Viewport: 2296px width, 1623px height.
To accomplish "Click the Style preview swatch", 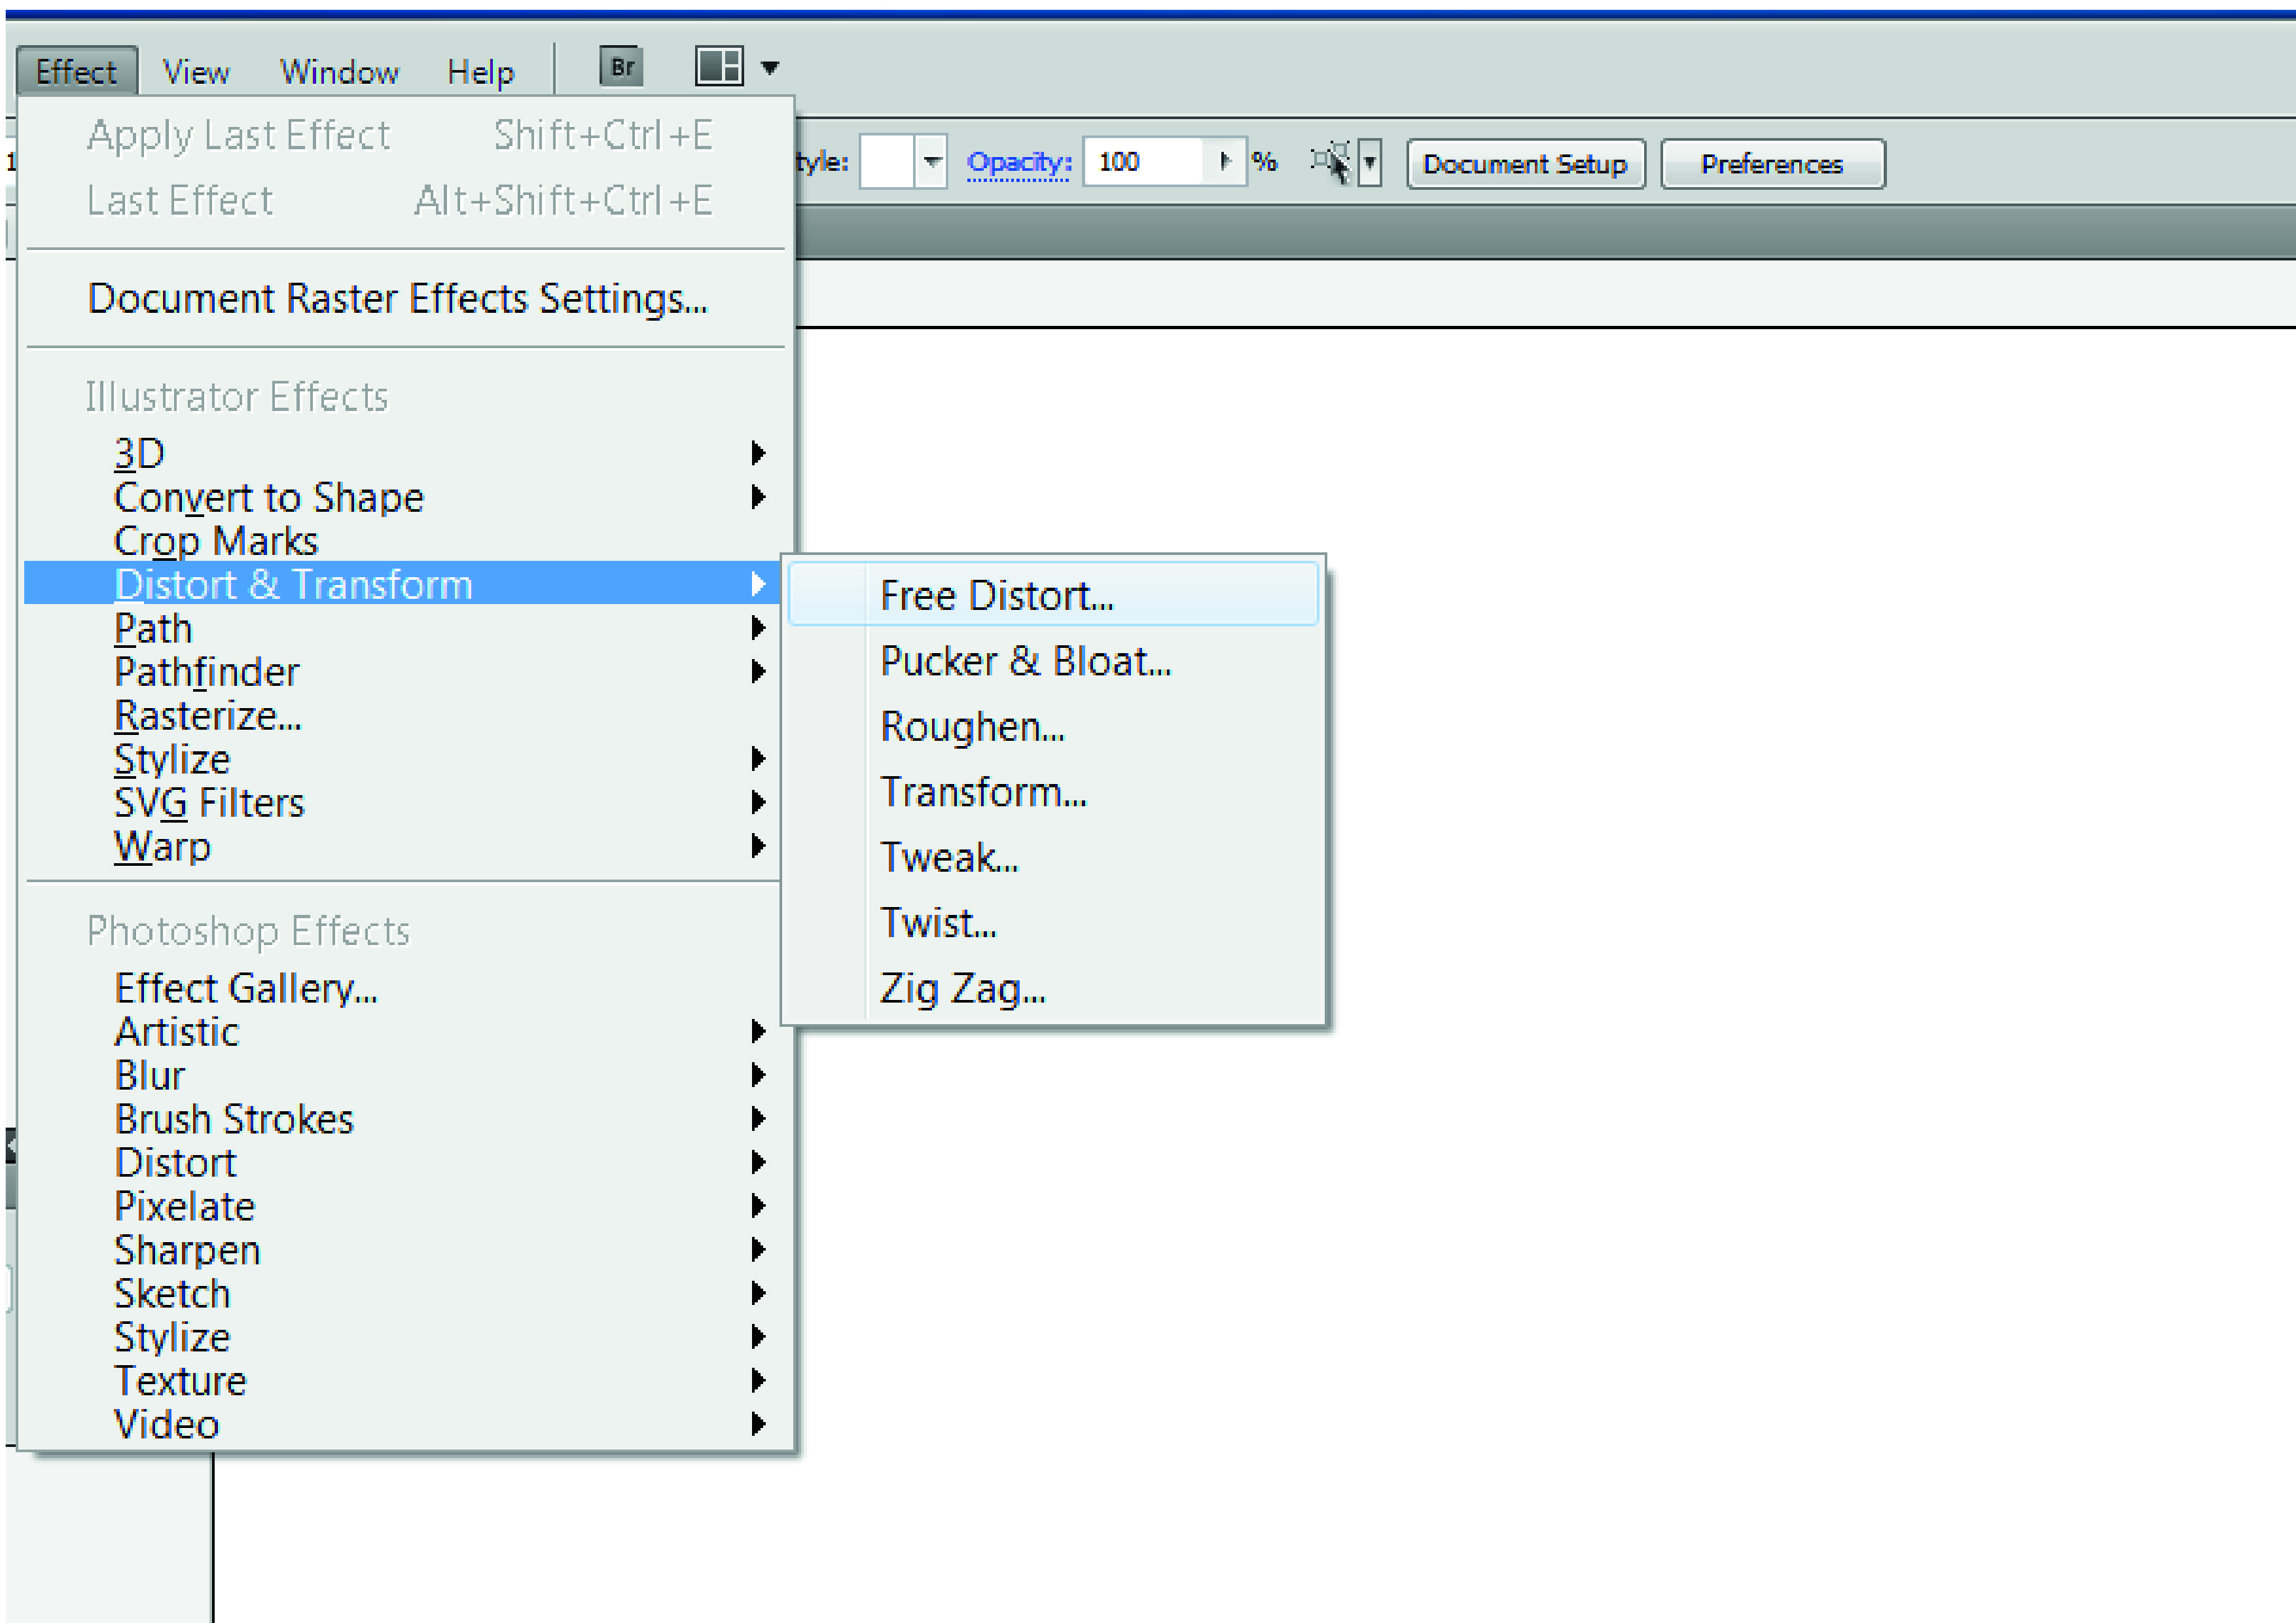I will coord(887,162).
